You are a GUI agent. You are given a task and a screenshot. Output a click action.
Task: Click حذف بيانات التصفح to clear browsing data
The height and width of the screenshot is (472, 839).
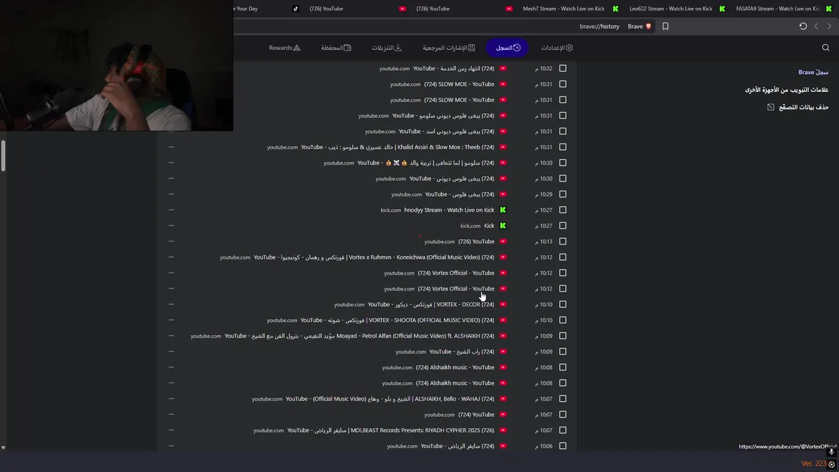(x=804, y=107)
